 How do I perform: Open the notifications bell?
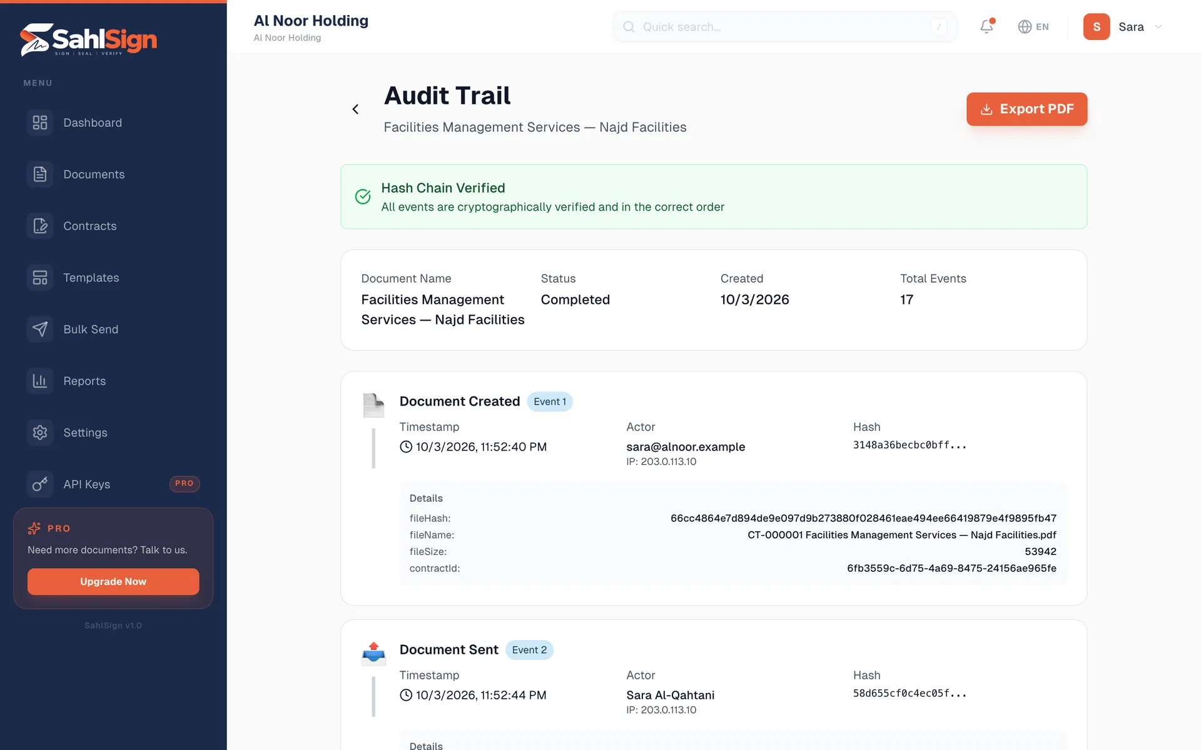coord(986,26)
